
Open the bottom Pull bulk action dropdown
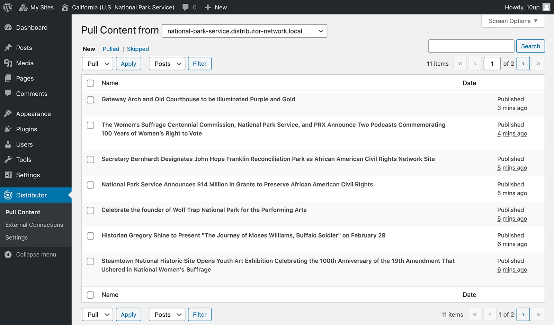[98, 315]
